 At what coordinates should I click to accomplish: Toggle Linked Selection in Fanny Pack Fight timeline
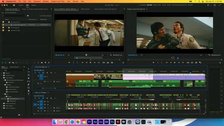pyautogui.click(x=43, y=73)
